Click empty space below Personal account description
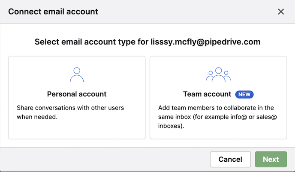Image resolution: width=295 pixels, height=172 pixels. tap(77, 129)
